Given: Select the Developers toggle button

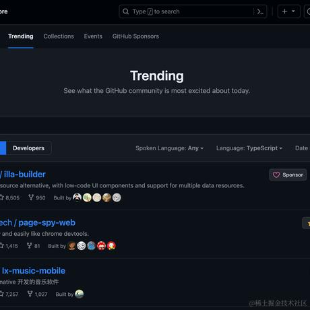Looking at the screenshot, I should point(29,148).
